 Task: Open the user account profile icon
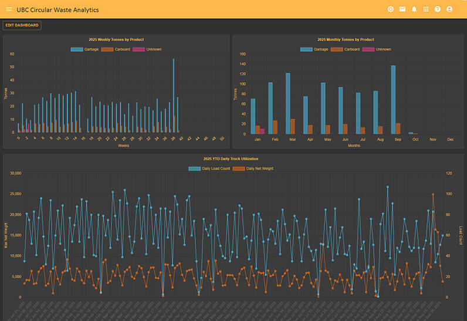click(449, 9)
